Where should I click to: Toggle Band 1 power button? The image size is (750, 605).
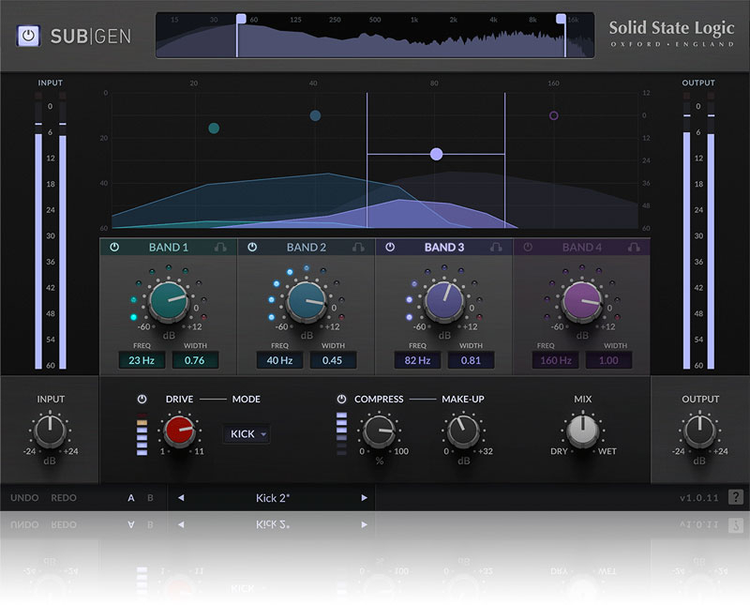coord(114,247)
